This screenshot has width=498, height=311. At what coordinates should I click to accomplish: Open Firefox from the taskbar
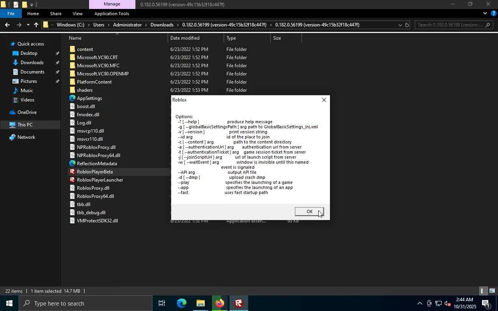[x=220, y=303]
